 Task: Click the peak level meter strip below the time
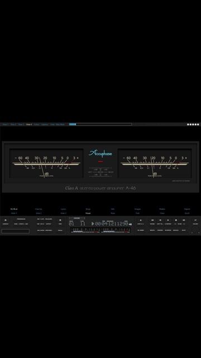point(100,230)
